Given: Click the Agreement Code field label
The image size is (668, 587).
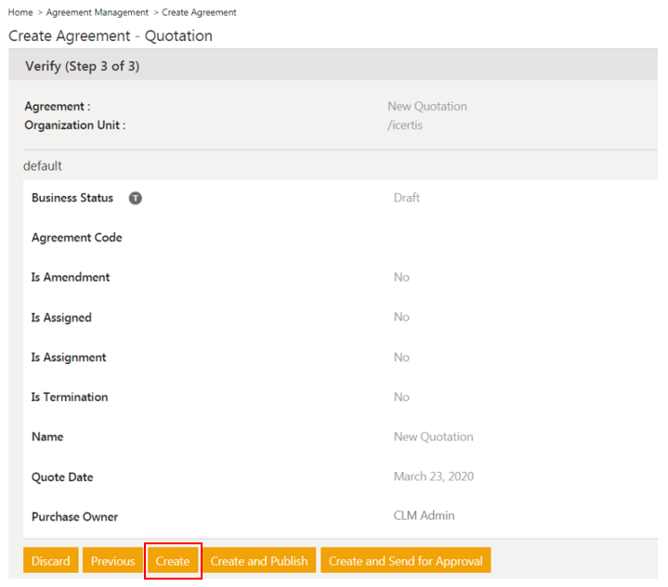Looking at the screenshot, I should coord(76,238).
